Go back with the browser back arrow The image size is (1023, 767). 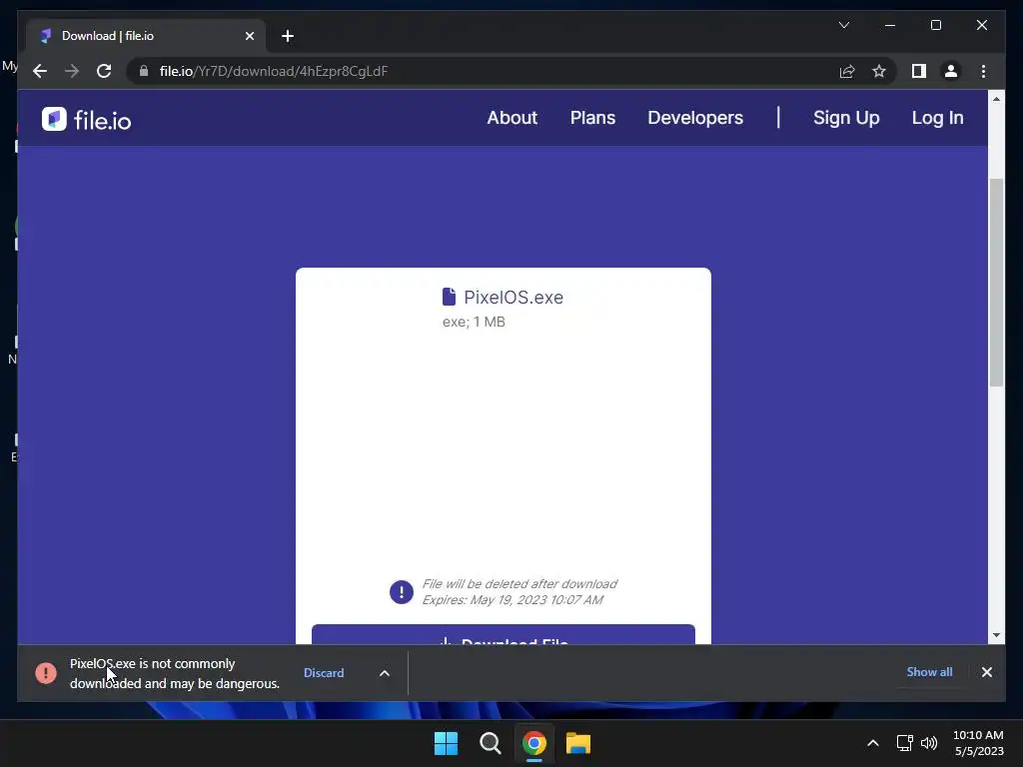tap(40, 71)
